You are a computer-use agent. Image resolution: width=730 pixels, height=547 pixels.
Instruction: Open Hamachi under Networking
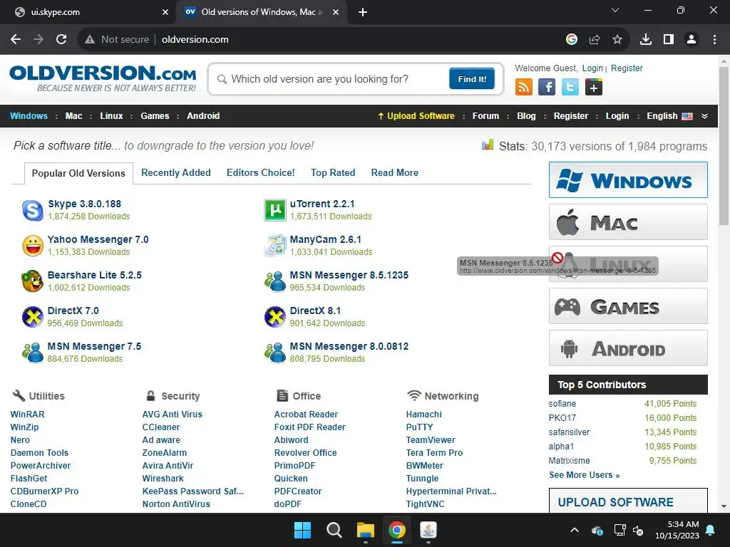[x=423, y=414]
